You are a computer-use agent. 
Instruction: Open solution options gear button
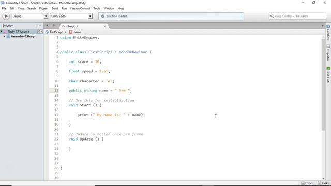40,32
